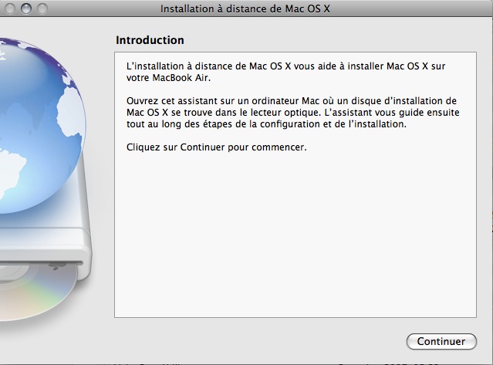Click the Continuer button to begin
493x365 pixels.
click(441, 341)
